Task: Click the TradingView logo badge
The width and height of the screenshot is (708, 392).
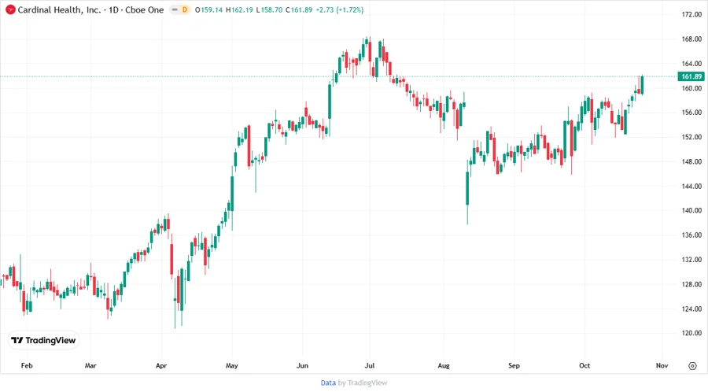Action: pos(43,341)
